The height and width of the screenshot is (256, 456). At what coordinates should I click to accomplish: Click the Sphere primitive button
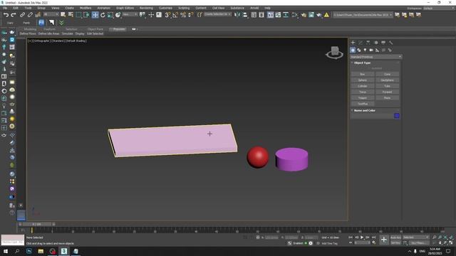[x=363, y=80]
